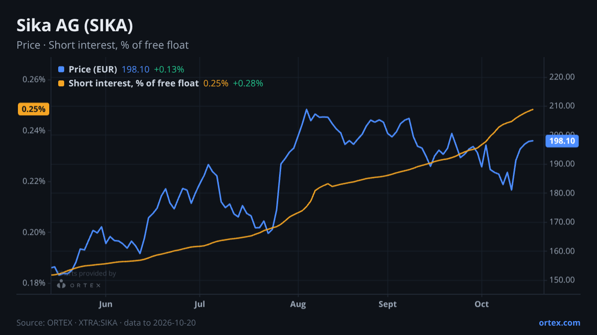
Task: Click the Jun label on the time axis
Action: pos(105,304)
